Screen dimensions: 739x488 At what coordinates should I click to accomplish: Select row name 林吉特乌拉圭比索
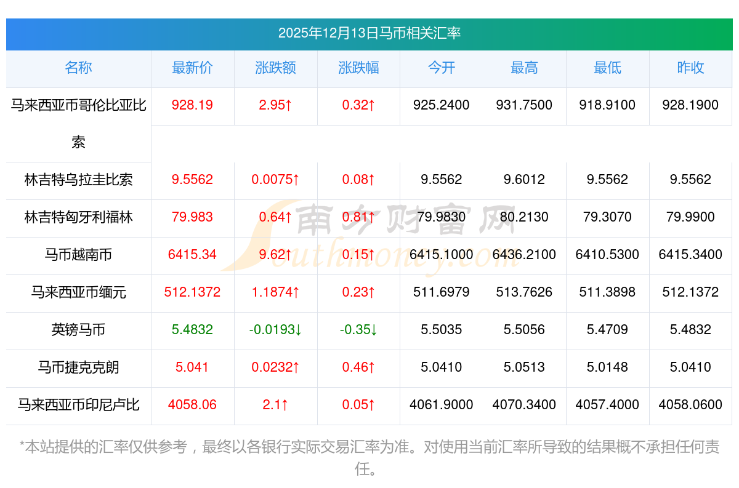click(78, 180)
